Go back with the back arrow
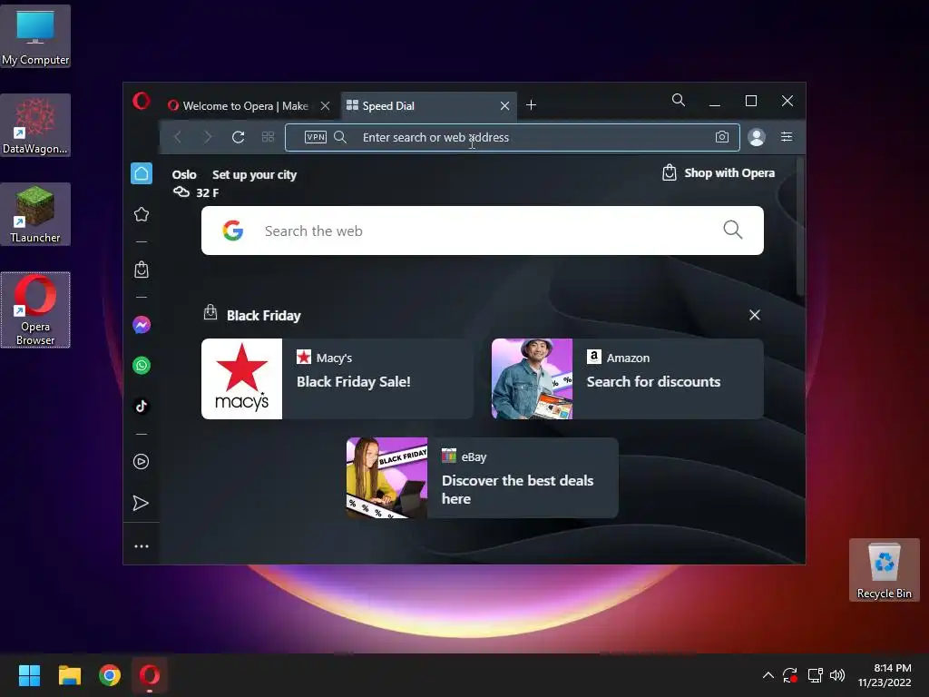929x697 pixels. coord(178,138)
